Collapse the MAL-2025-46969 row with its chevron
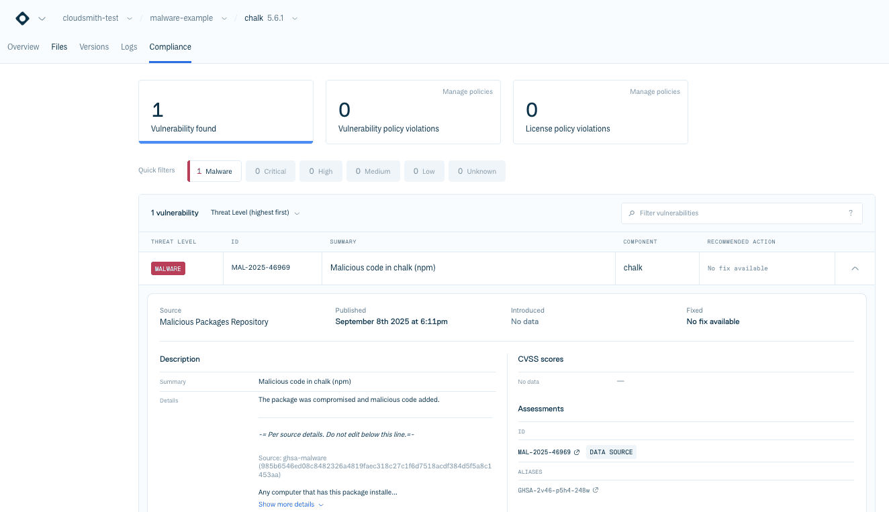Viewport: 889px width, 512px height. [x=855, y=268]
